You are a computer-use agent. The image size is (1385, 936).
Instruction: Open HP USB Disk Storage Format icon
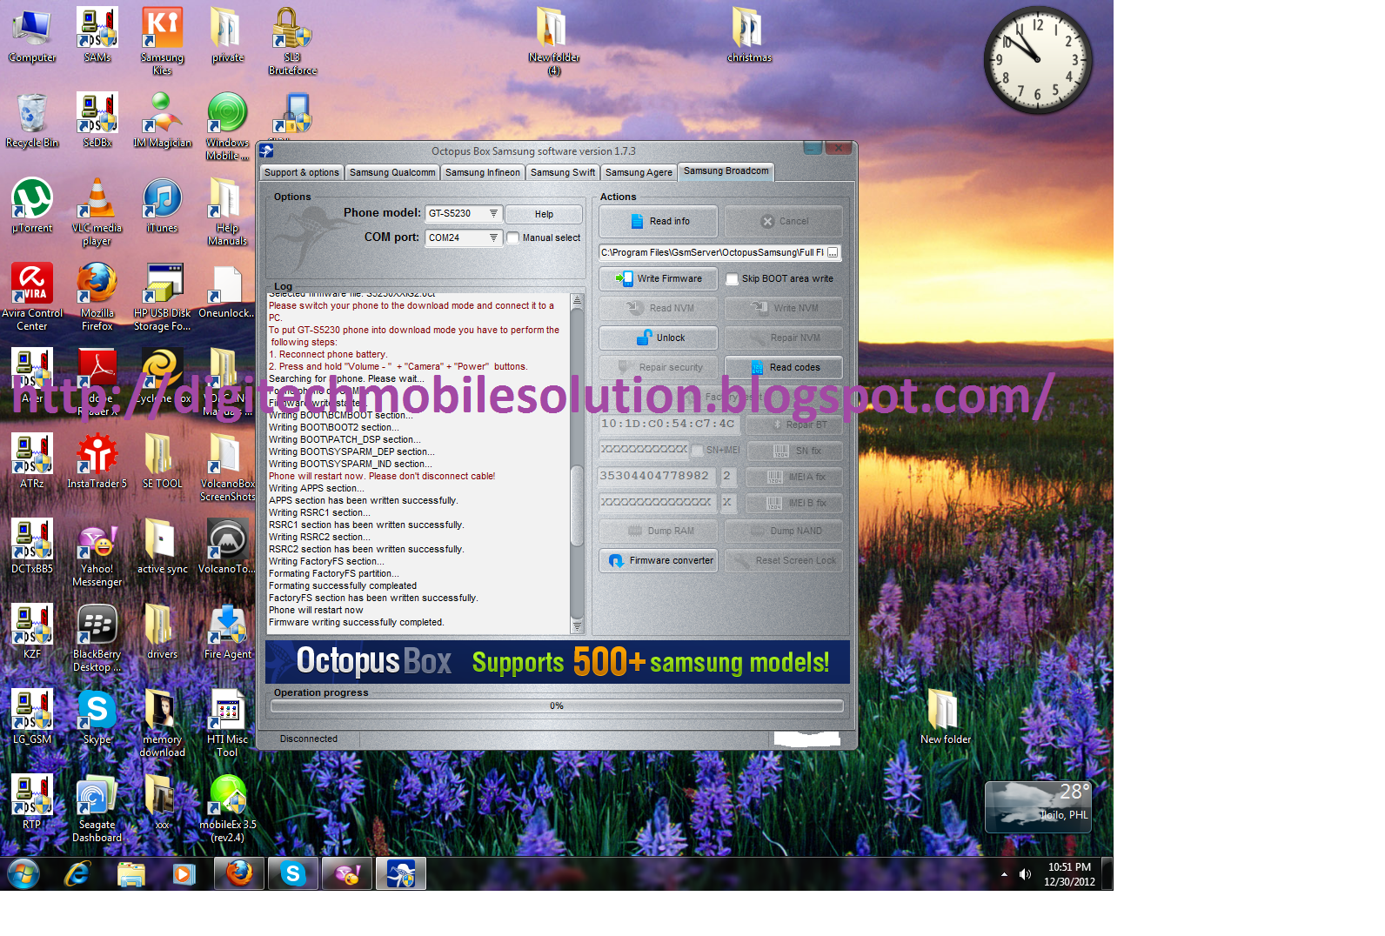tap(163, 297)
